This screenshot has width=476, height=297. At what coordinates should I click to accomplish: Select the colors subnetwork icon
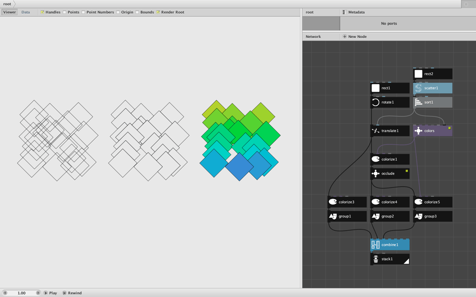[x=418, y=131]
